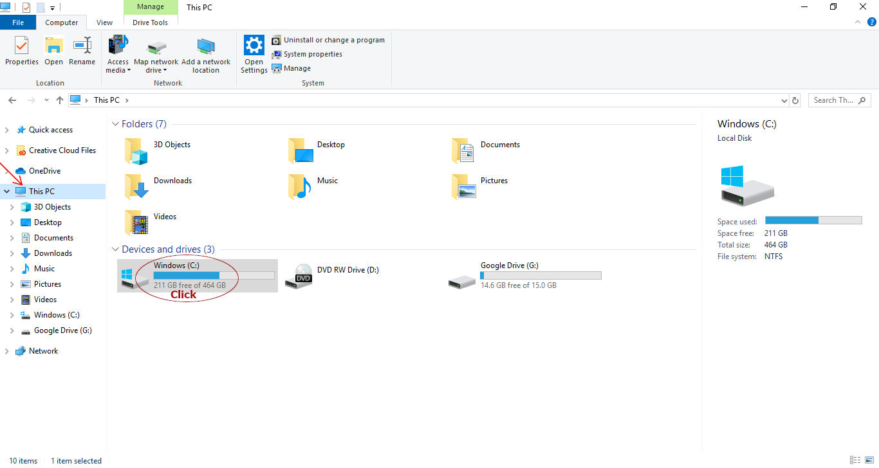Select Google Drive (G:) in sidebar tree
This screenshot has width=879, height=468.
56,330
